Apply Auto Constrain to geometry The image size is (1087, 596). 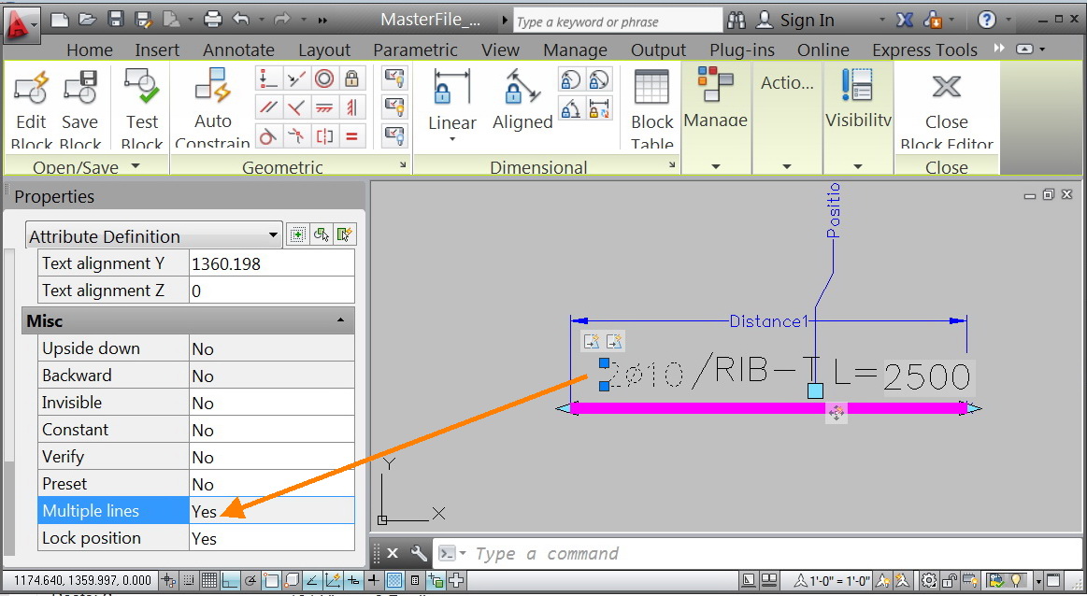pyautogui.click(x=212, y=108)
